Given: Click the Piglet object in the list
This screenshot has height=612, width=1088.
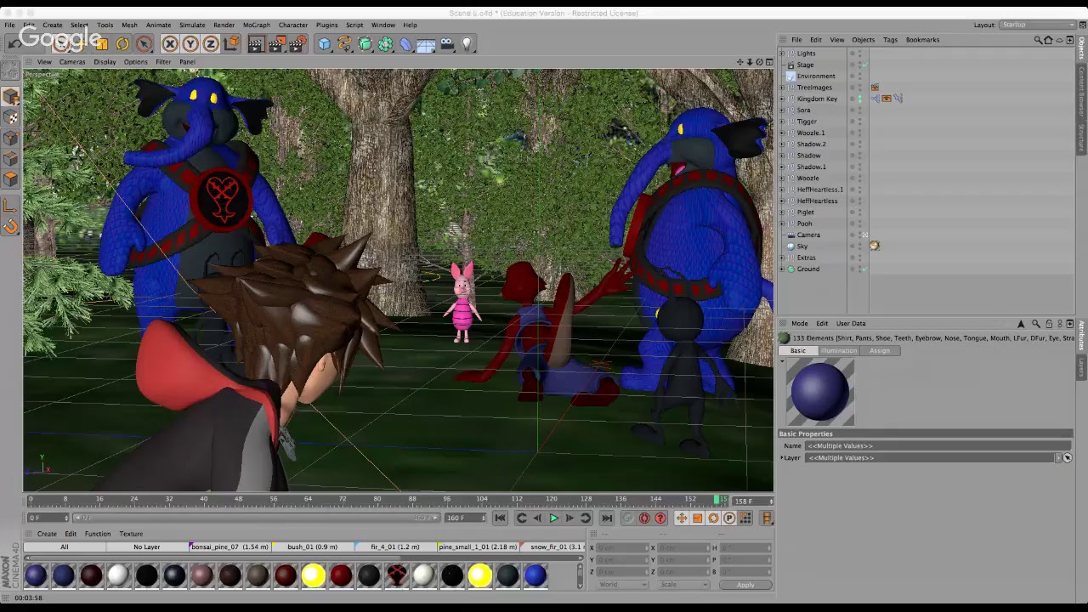Looking at the screenshot, I should coord(805,212).
